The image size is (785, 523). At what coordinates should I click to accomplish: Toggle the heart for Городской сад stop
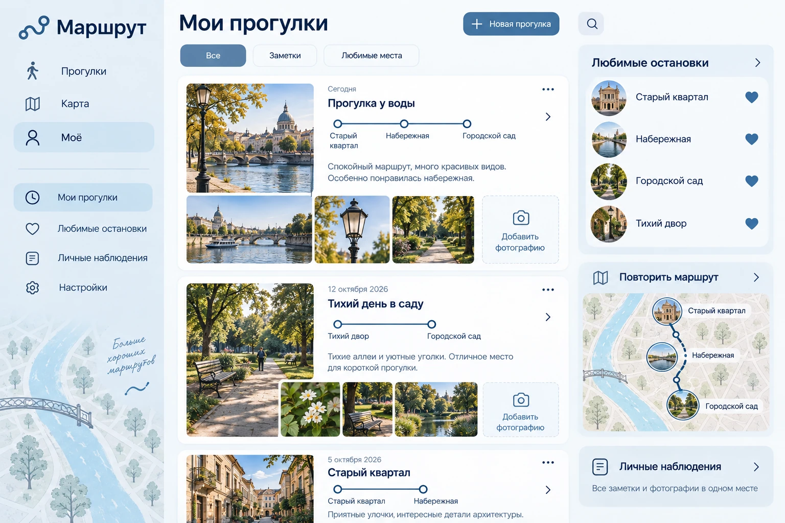751,181
